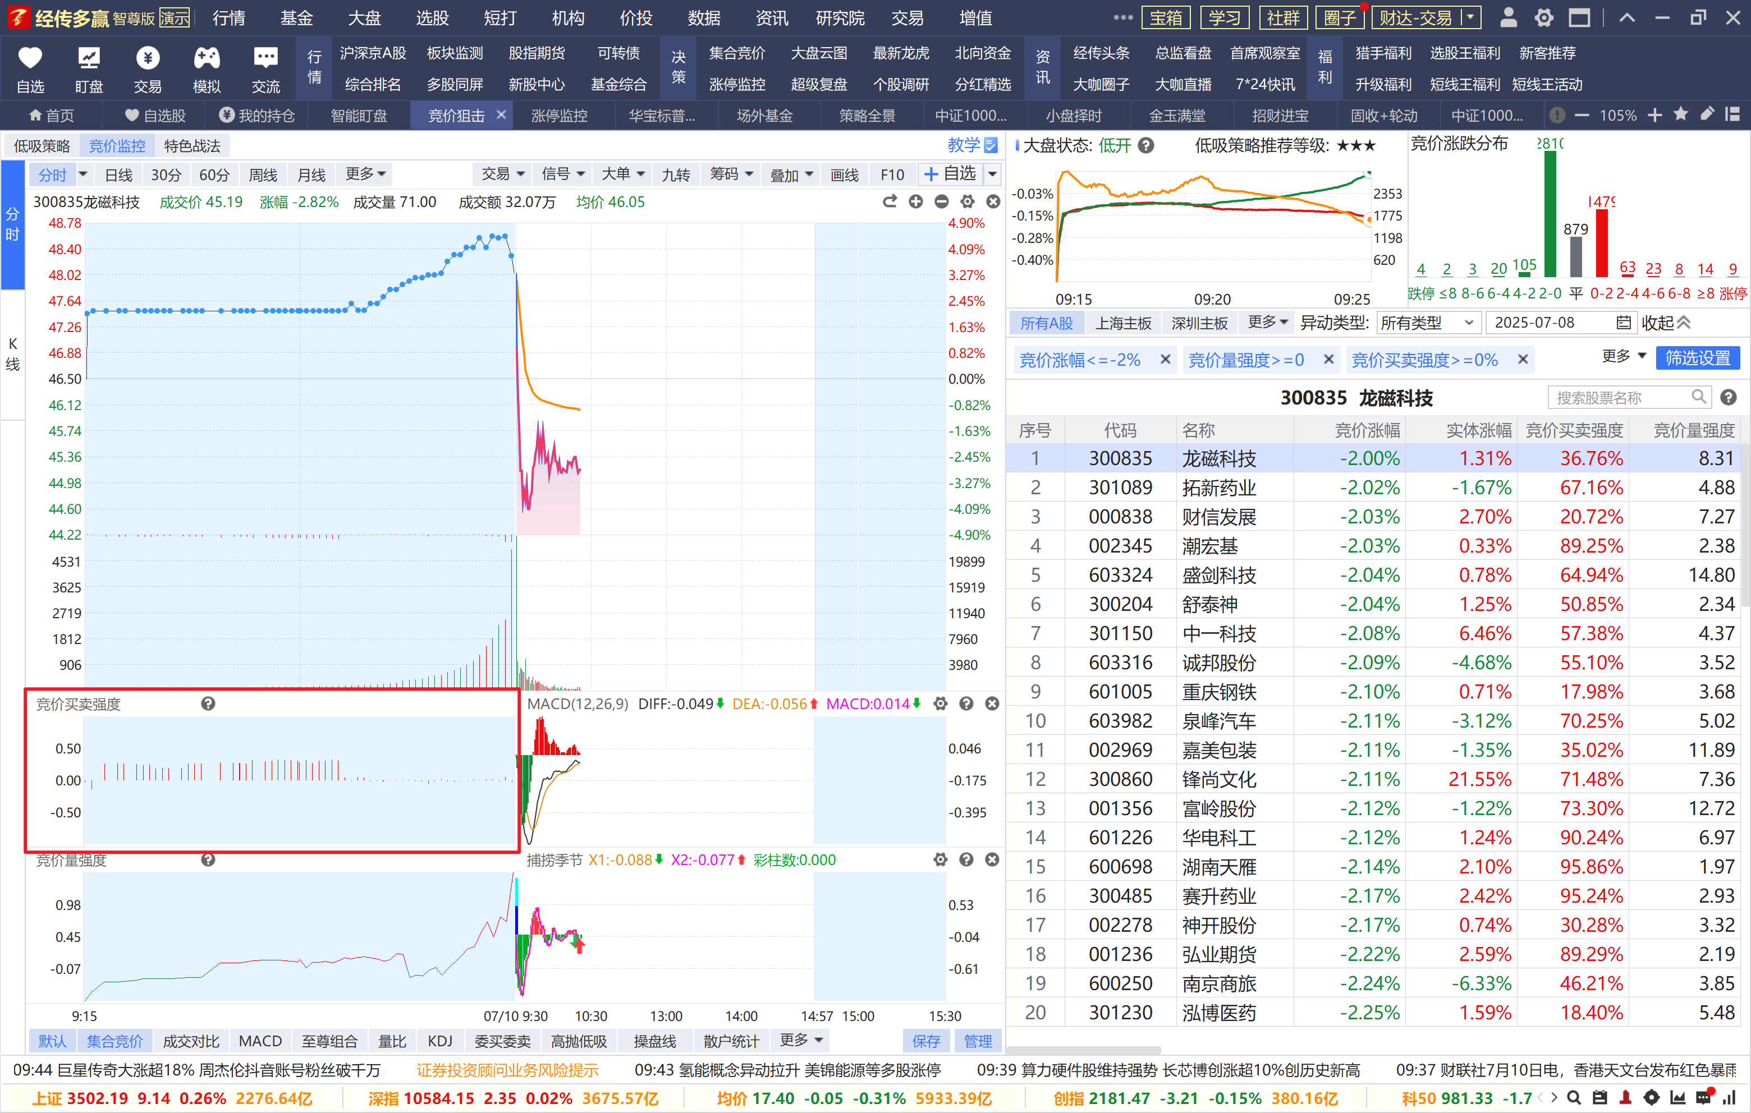The image size is (1751, 1113).
Task: Open the 信号 dropdown in chart toolbar
Action: pyautogui.click(x=563, y=174)
